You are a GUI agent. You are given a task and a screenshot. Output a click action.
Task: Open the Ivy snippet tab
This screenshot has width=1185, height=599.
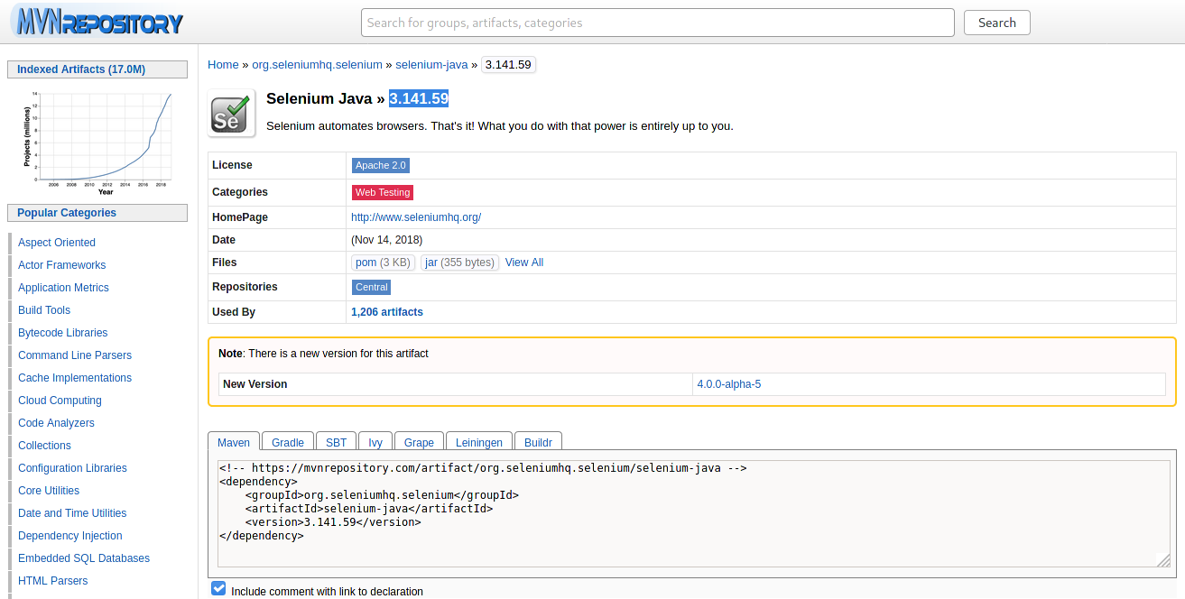click(x=375, y=442)
